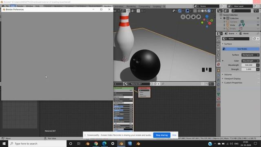Click the green Y axis gizmo ball
This screenshot has height=147, width=261.
pos(212,20)
